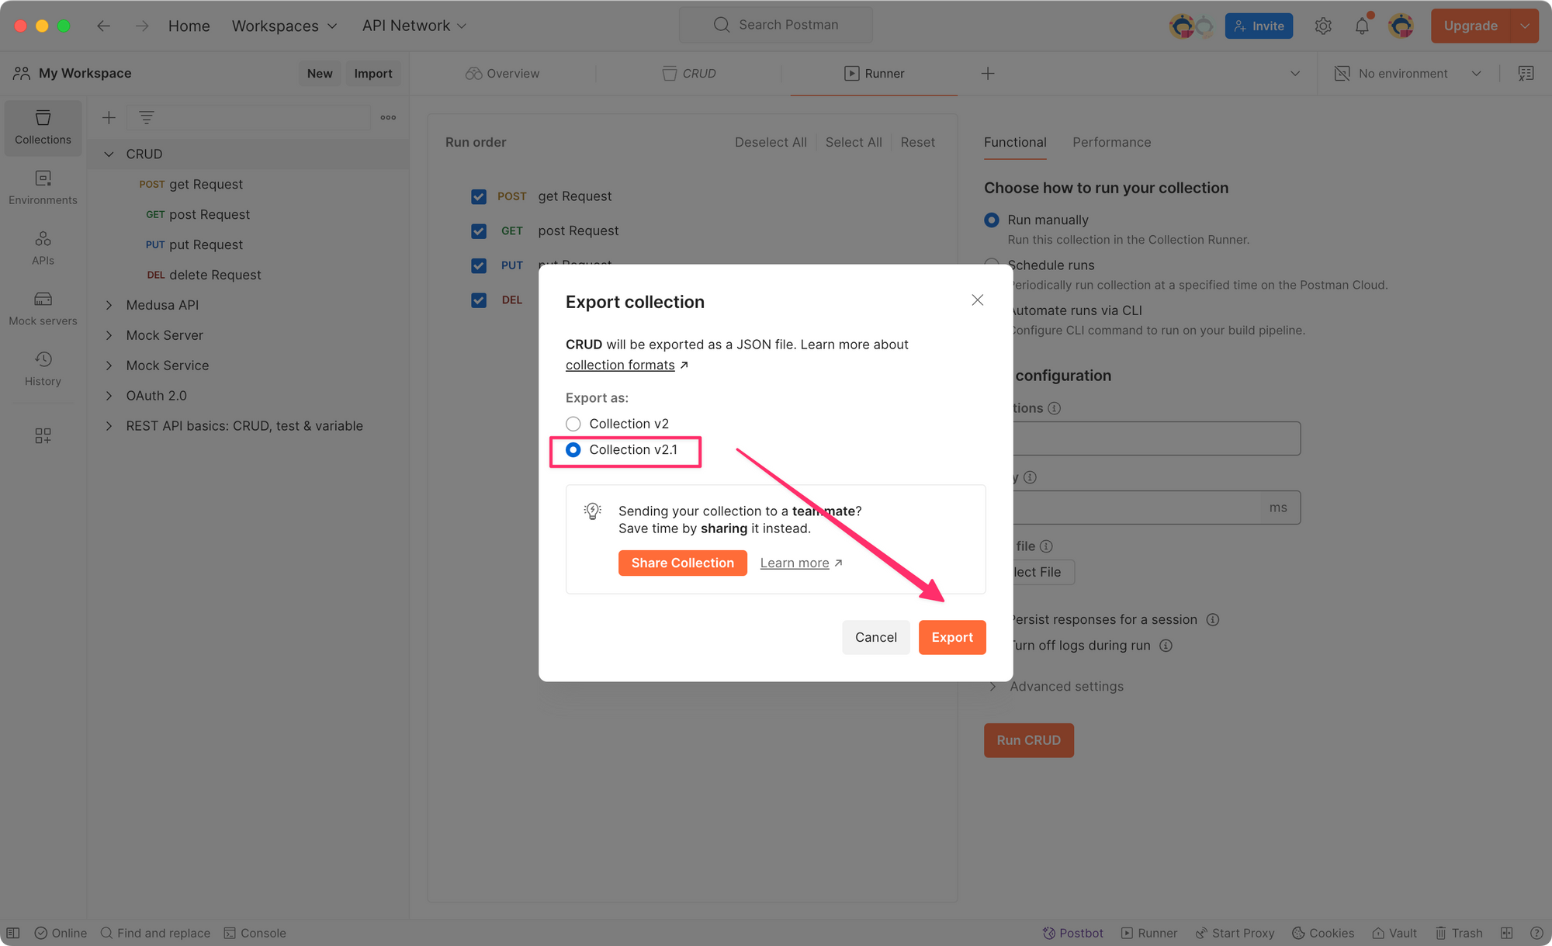This screenshot has height=946, width=1552.
Task: Open the Trash in status bar
Action: pyautogui.click(x=1459, y=933)
